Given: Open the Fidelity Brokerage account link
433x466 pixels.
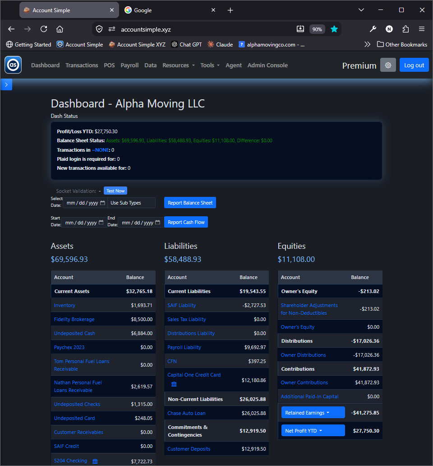Looking at the screenshot, I should coord(74,320).
